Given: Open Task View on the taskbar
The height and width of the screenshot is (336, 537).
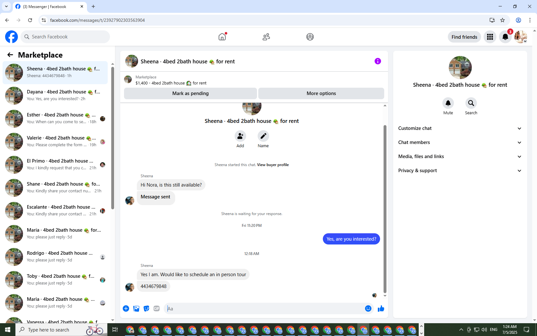Looking at the screenshot, I should 115,330.
